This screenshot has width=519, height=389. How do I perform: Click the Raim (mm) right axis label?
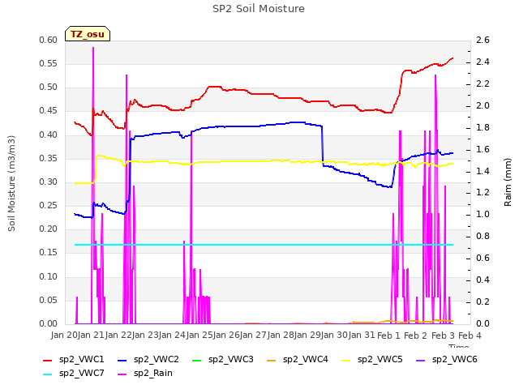click(x=508, y=182)
